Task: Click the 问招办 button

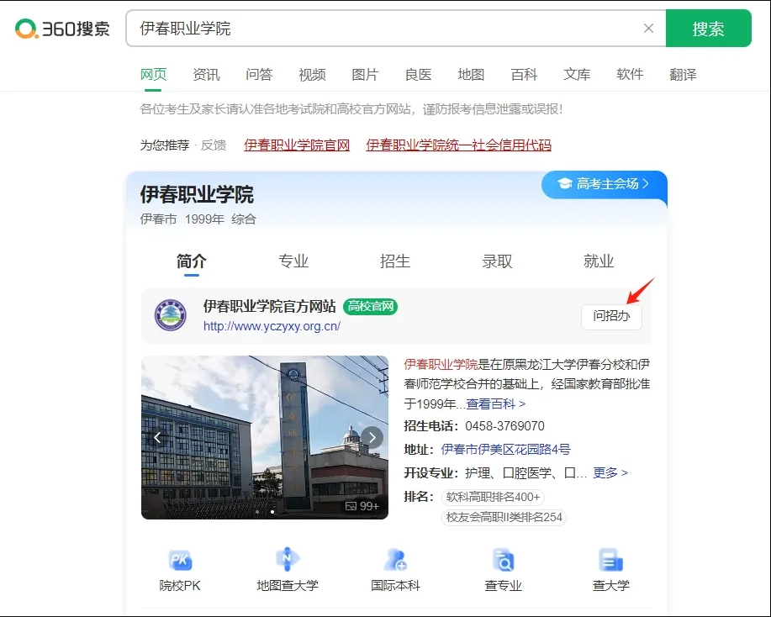Action: [x=611, y=316]
